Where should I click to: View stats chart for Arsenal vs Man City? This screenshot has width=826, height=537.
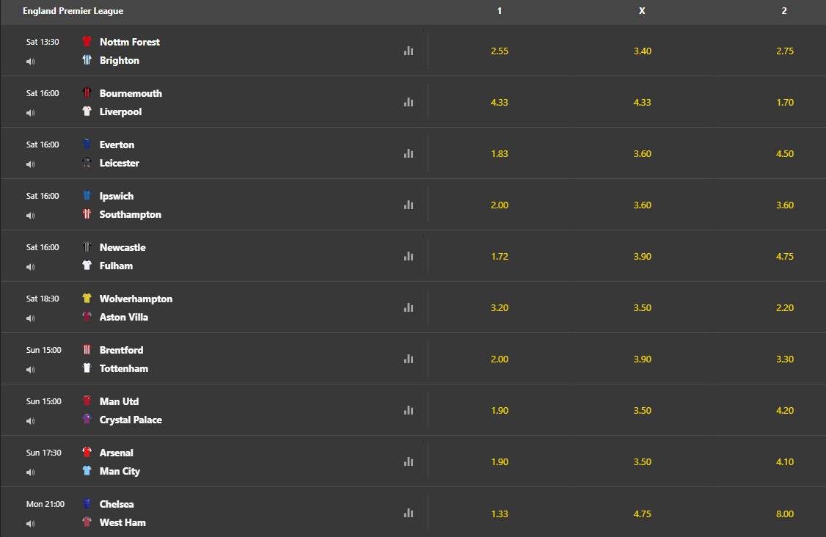409,461
